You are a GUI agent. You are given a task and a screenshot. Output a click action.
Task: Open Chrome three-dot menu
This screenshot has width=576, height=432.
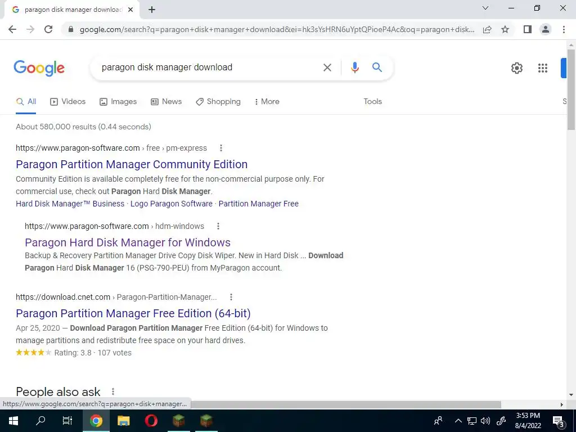[x=564, y=29]
